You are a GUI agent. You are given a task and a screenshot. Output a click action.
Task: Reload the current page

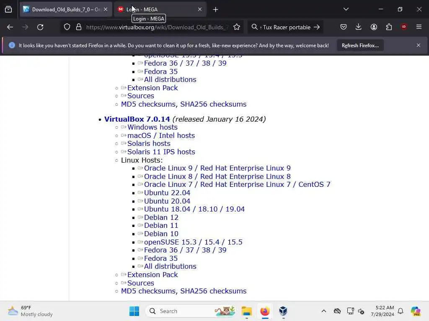40,27
